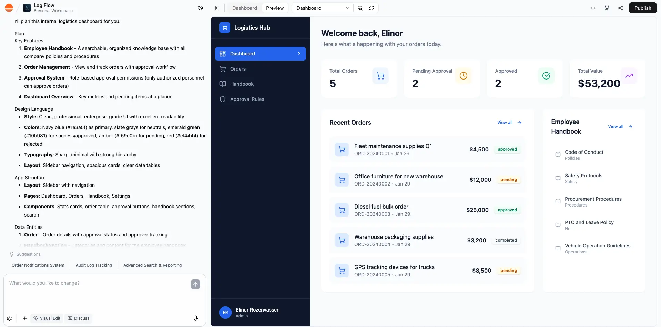Expand the Dashboard sidebar chevron
This screenshot has height=327, width=661.
point(299,53)
